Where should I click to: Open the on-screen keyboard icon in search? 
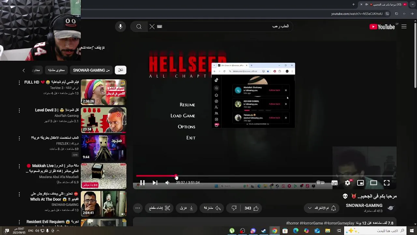(160, 27)
